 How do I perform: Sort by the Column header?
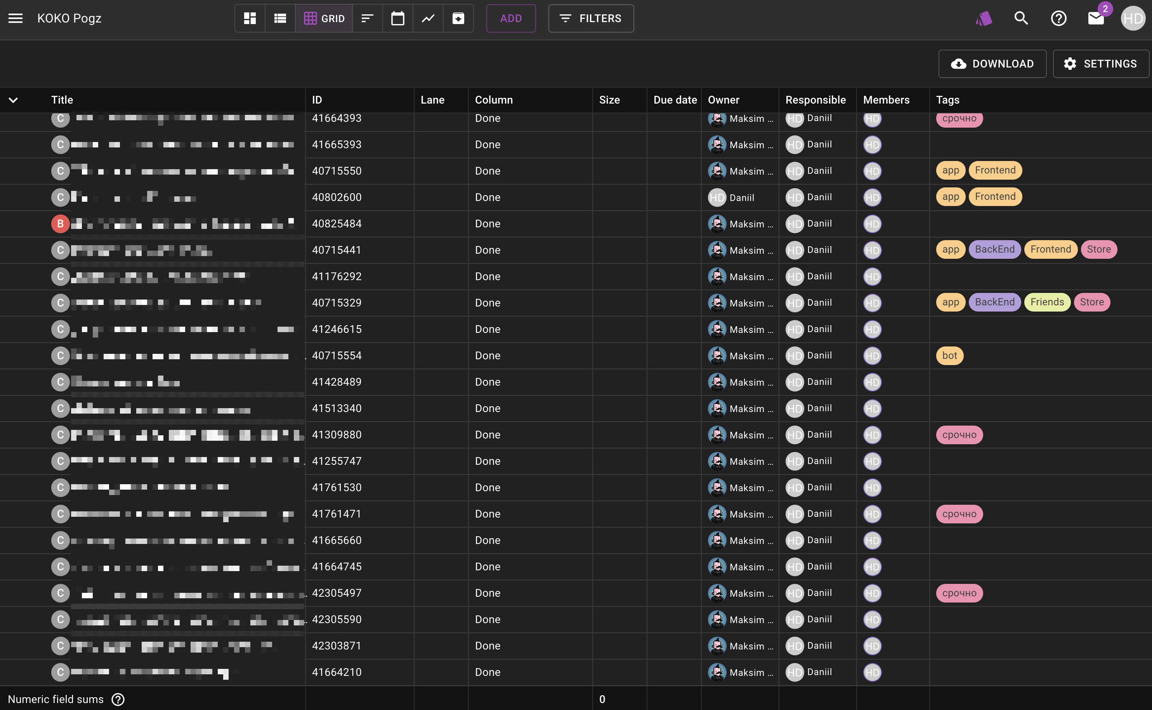point(494,100)
